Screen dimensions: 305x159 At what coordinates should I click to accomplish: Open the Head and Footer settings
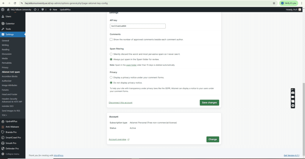(10, 94)
